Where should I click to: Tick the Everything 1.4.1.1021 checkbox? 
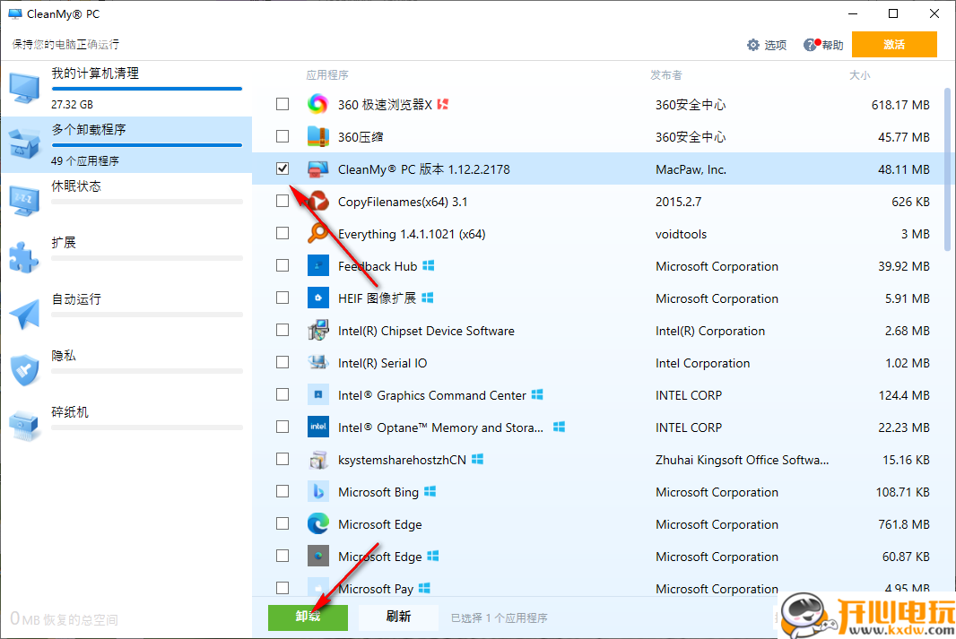coord(282,233)
